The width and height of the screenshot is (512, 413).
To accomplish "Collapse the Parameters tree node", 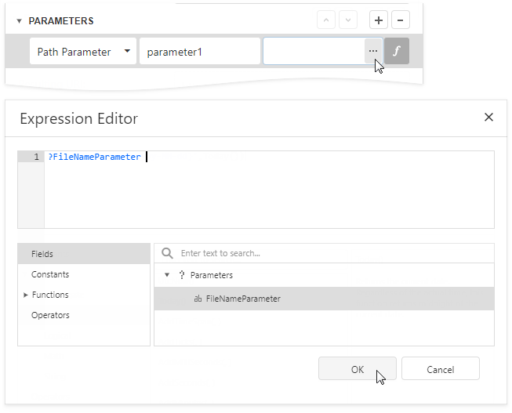I will [x=167, y=275].
